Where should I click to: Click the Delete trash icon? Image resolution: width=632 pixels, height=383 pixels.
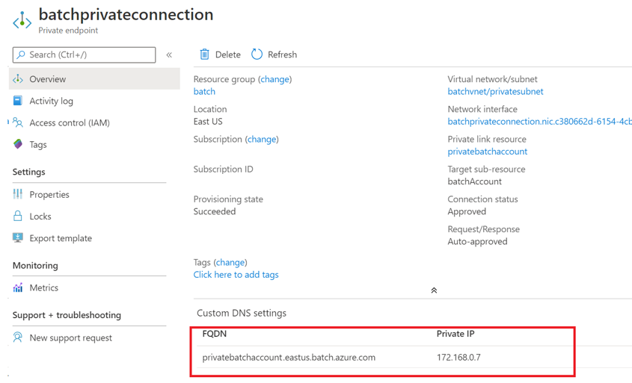click(x=204, y=55)
